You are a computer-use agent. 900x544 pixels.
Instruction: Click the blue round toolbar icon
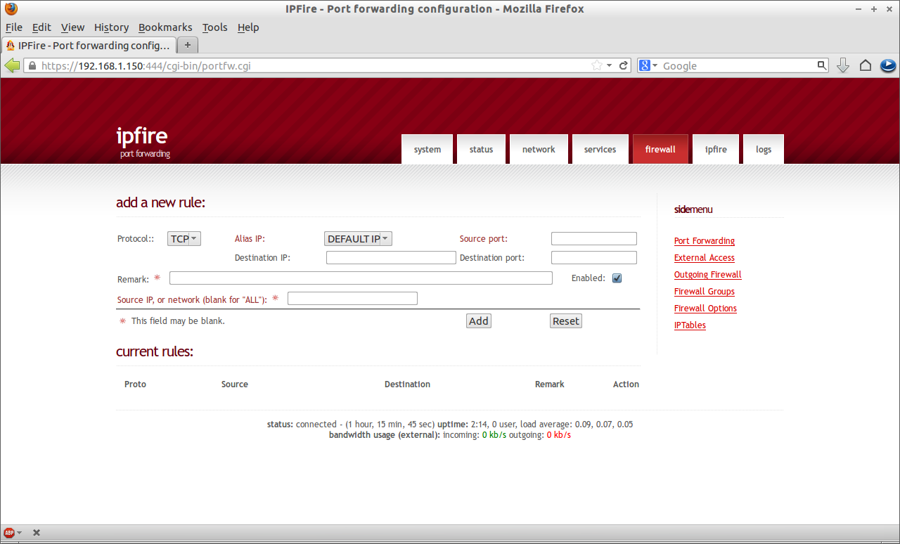click(x=888, y=65)
